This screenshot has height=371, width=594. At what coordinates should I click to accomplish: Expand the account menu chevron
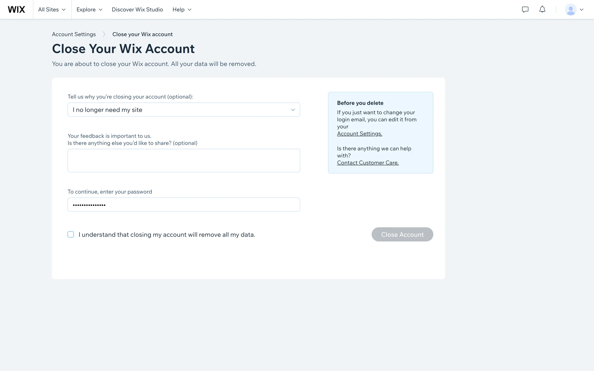[582, 10]
